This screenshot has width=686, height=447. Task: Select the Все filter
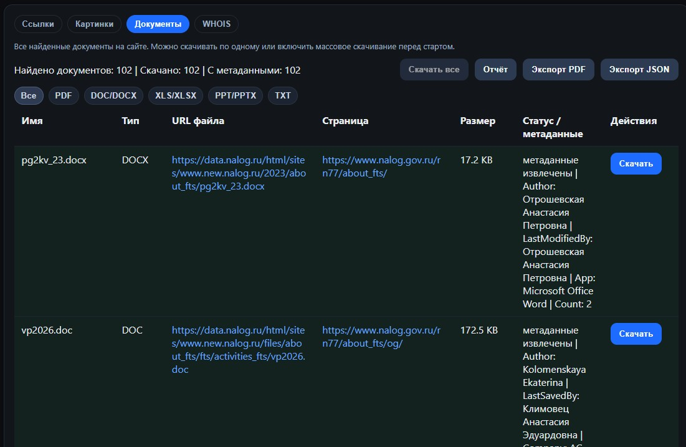(x=28, y=95)
